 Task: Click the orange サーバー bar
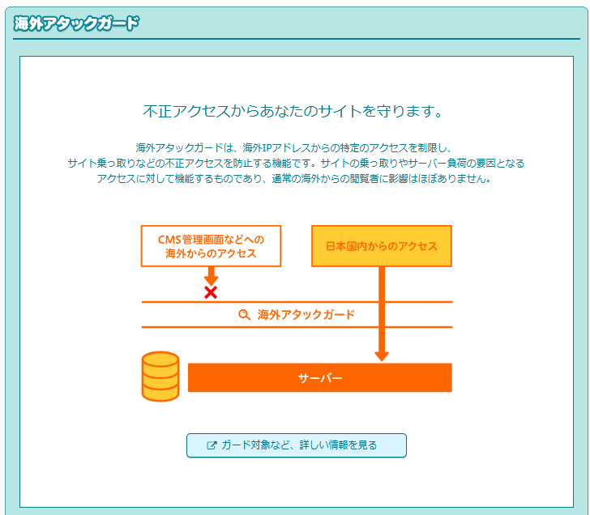(x=319, y=378)
